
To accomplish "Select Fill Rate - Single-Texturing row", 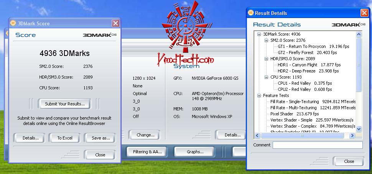I will tap(313, 102).
